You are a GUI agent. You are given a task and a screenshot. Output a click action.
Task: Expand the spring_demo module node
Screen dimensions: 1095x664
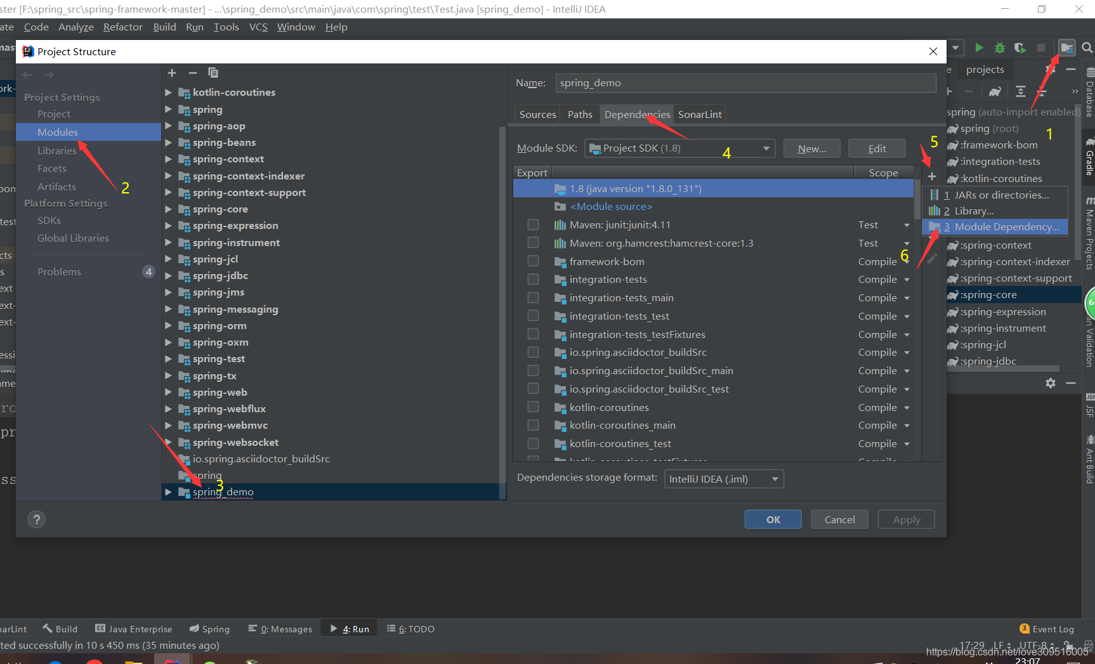point(169,491)
